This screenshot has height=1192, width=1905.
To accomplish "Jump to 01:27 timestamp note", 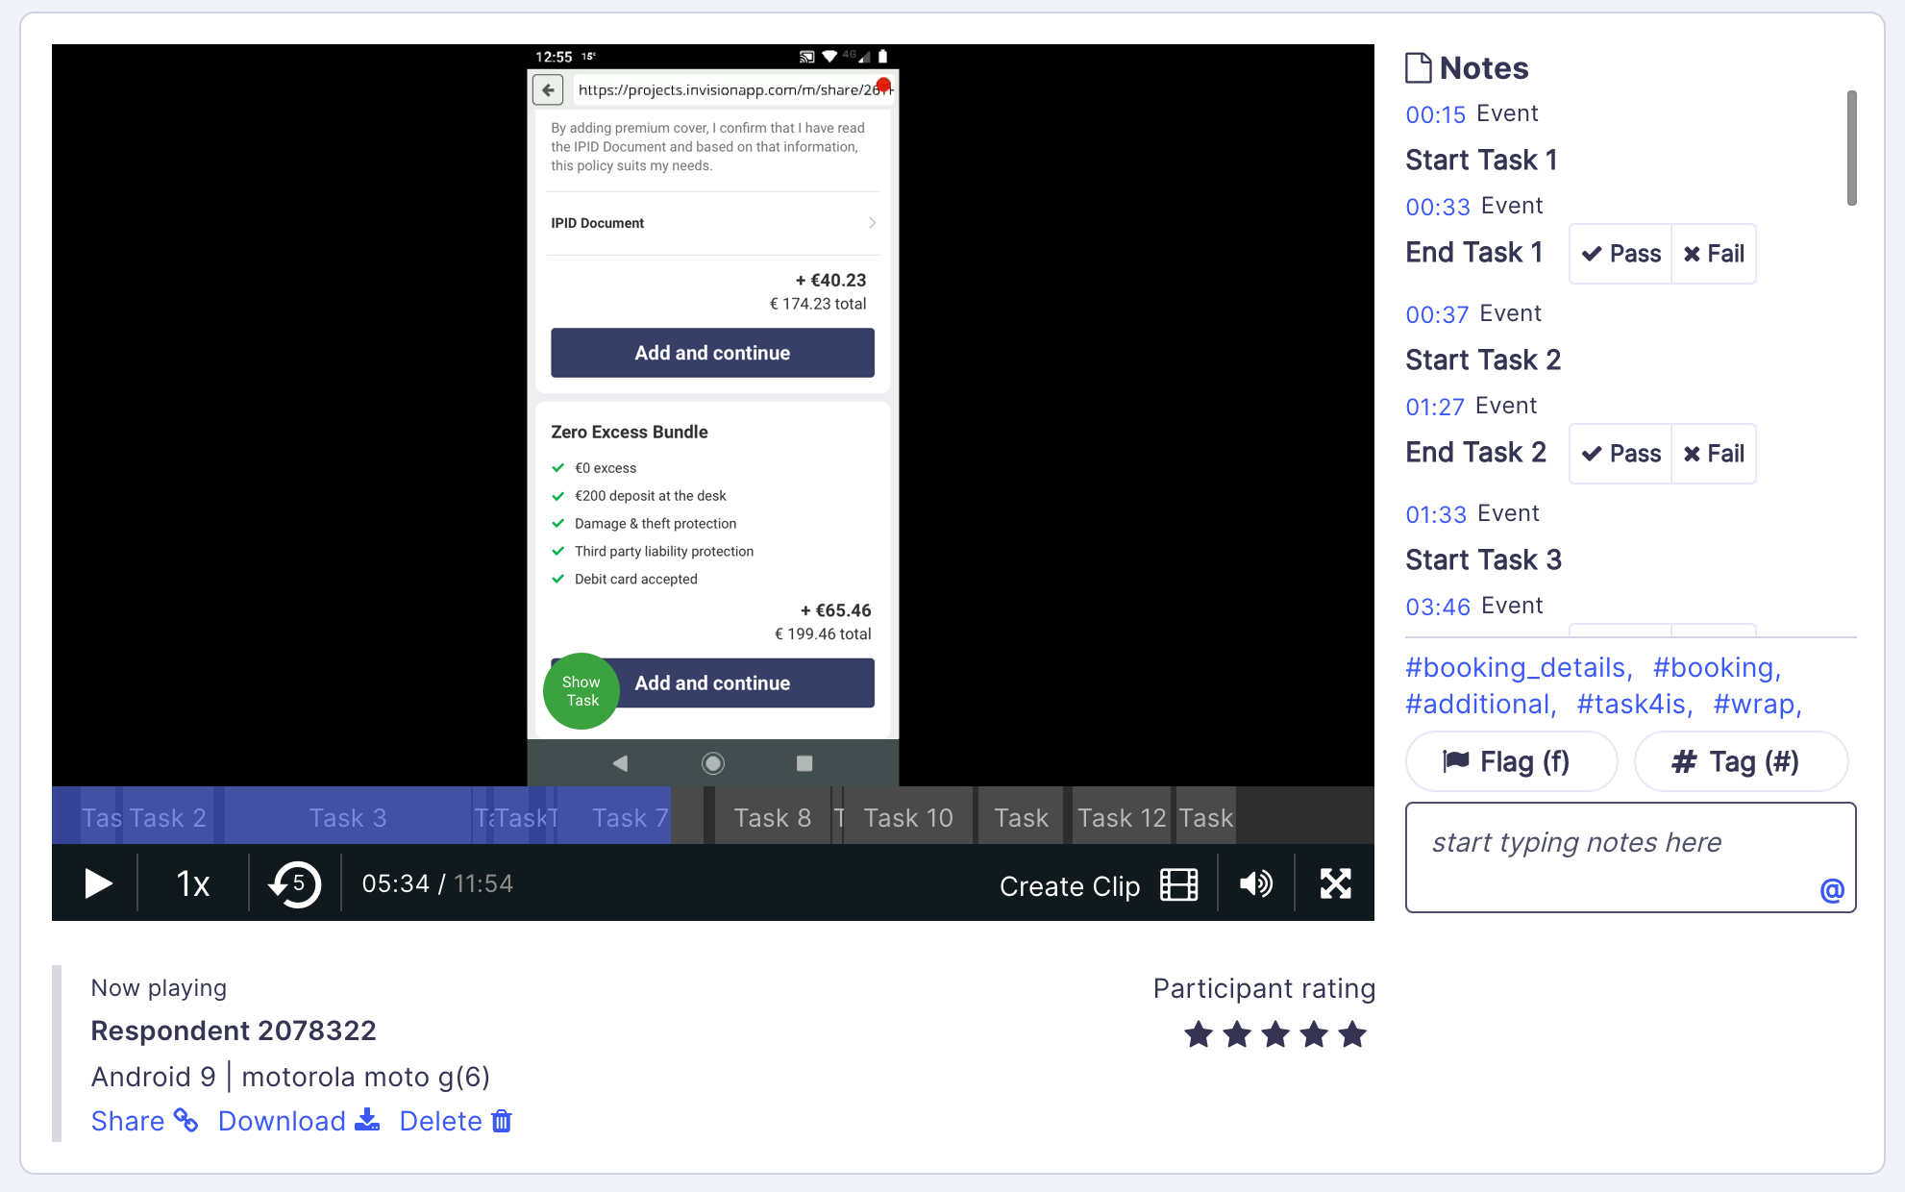I will pos(1435,407).
